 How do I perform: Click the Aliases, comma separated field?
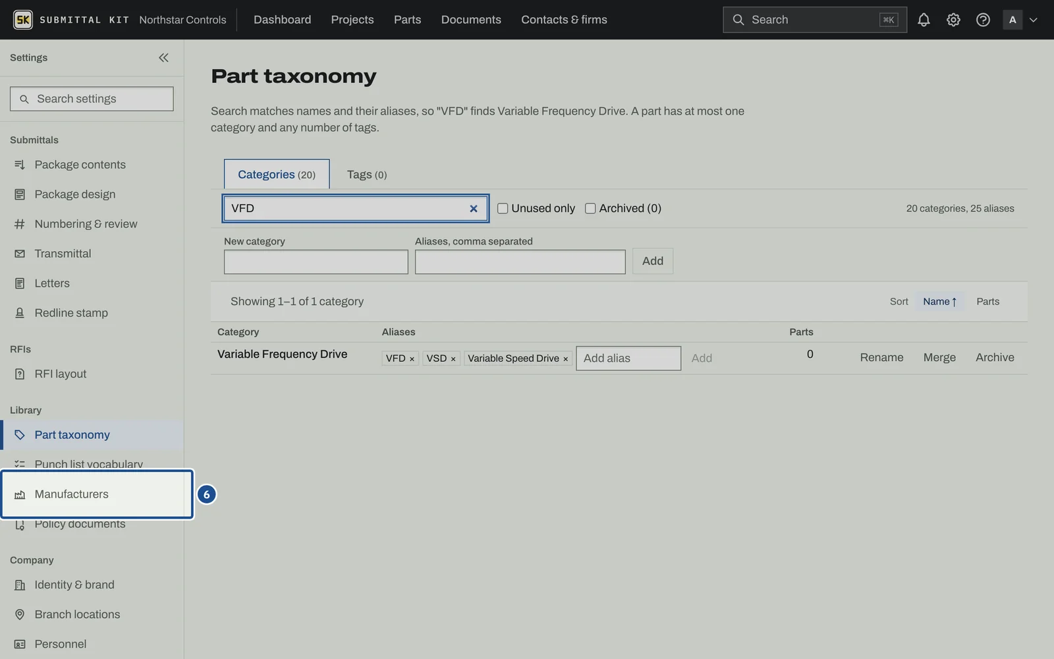pyautogui.click(x=520, y=262)
